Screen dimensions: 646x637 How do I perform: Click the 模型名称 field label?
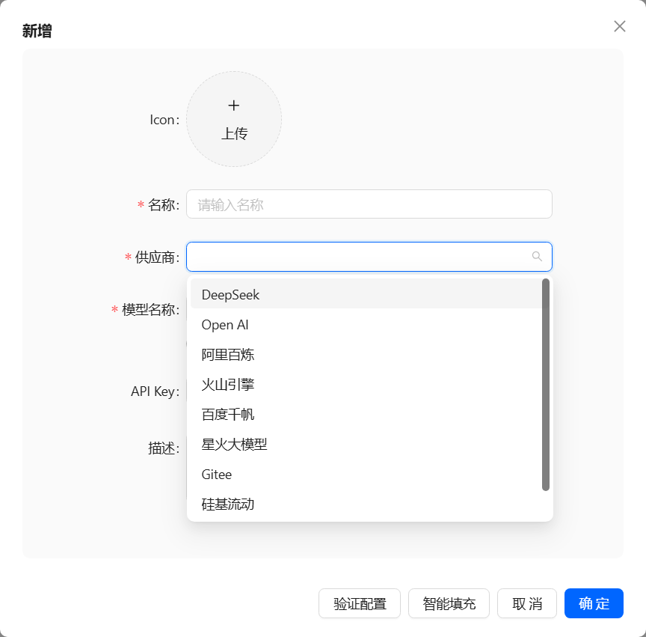point(150,310)
